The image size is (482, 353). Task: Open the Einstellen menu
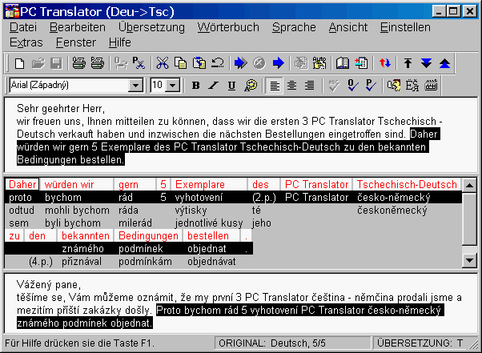[x=405, y=27]
